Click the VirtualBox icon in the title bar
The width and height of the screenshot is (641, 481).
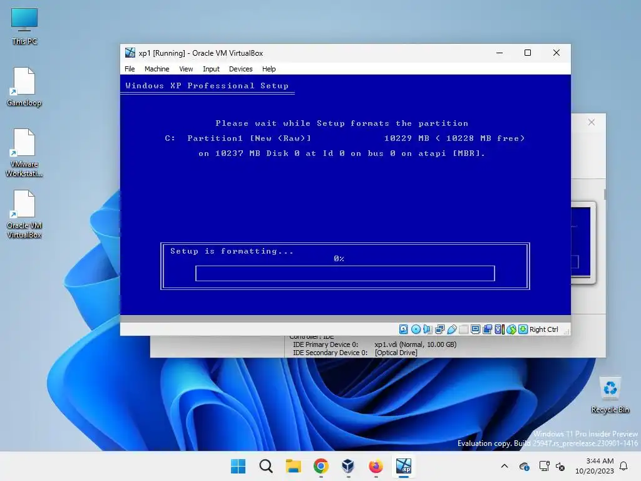[x=130, y=53]
